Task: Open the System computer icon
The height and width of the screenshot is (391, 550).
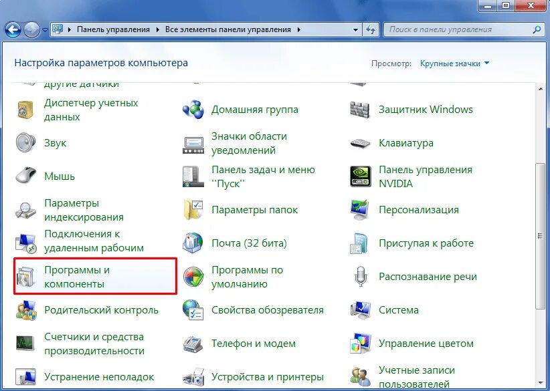Action: (x=360, y=309)
